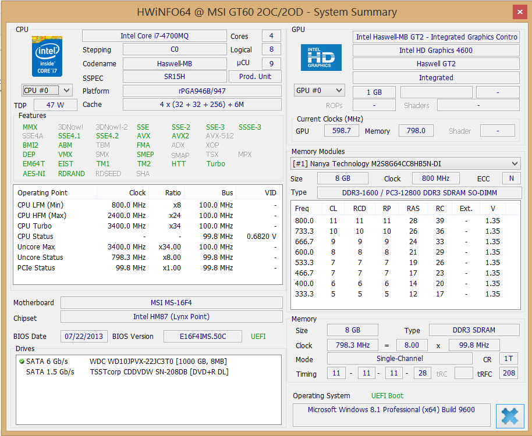Click the DDR3 SDRAM memory type field
The image size is (532, 436).
[x=474, y=330]
